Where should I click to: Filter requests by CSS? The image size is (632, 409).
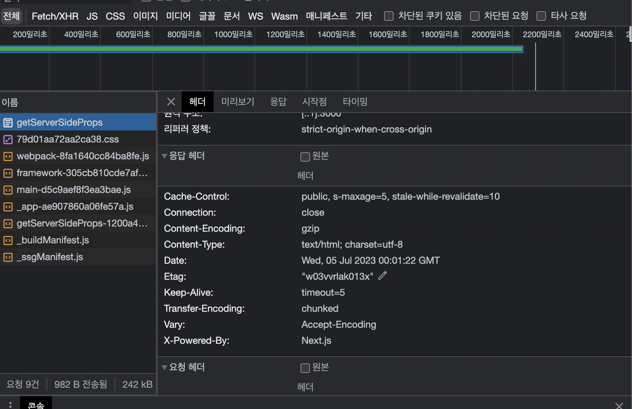[115, 16]
